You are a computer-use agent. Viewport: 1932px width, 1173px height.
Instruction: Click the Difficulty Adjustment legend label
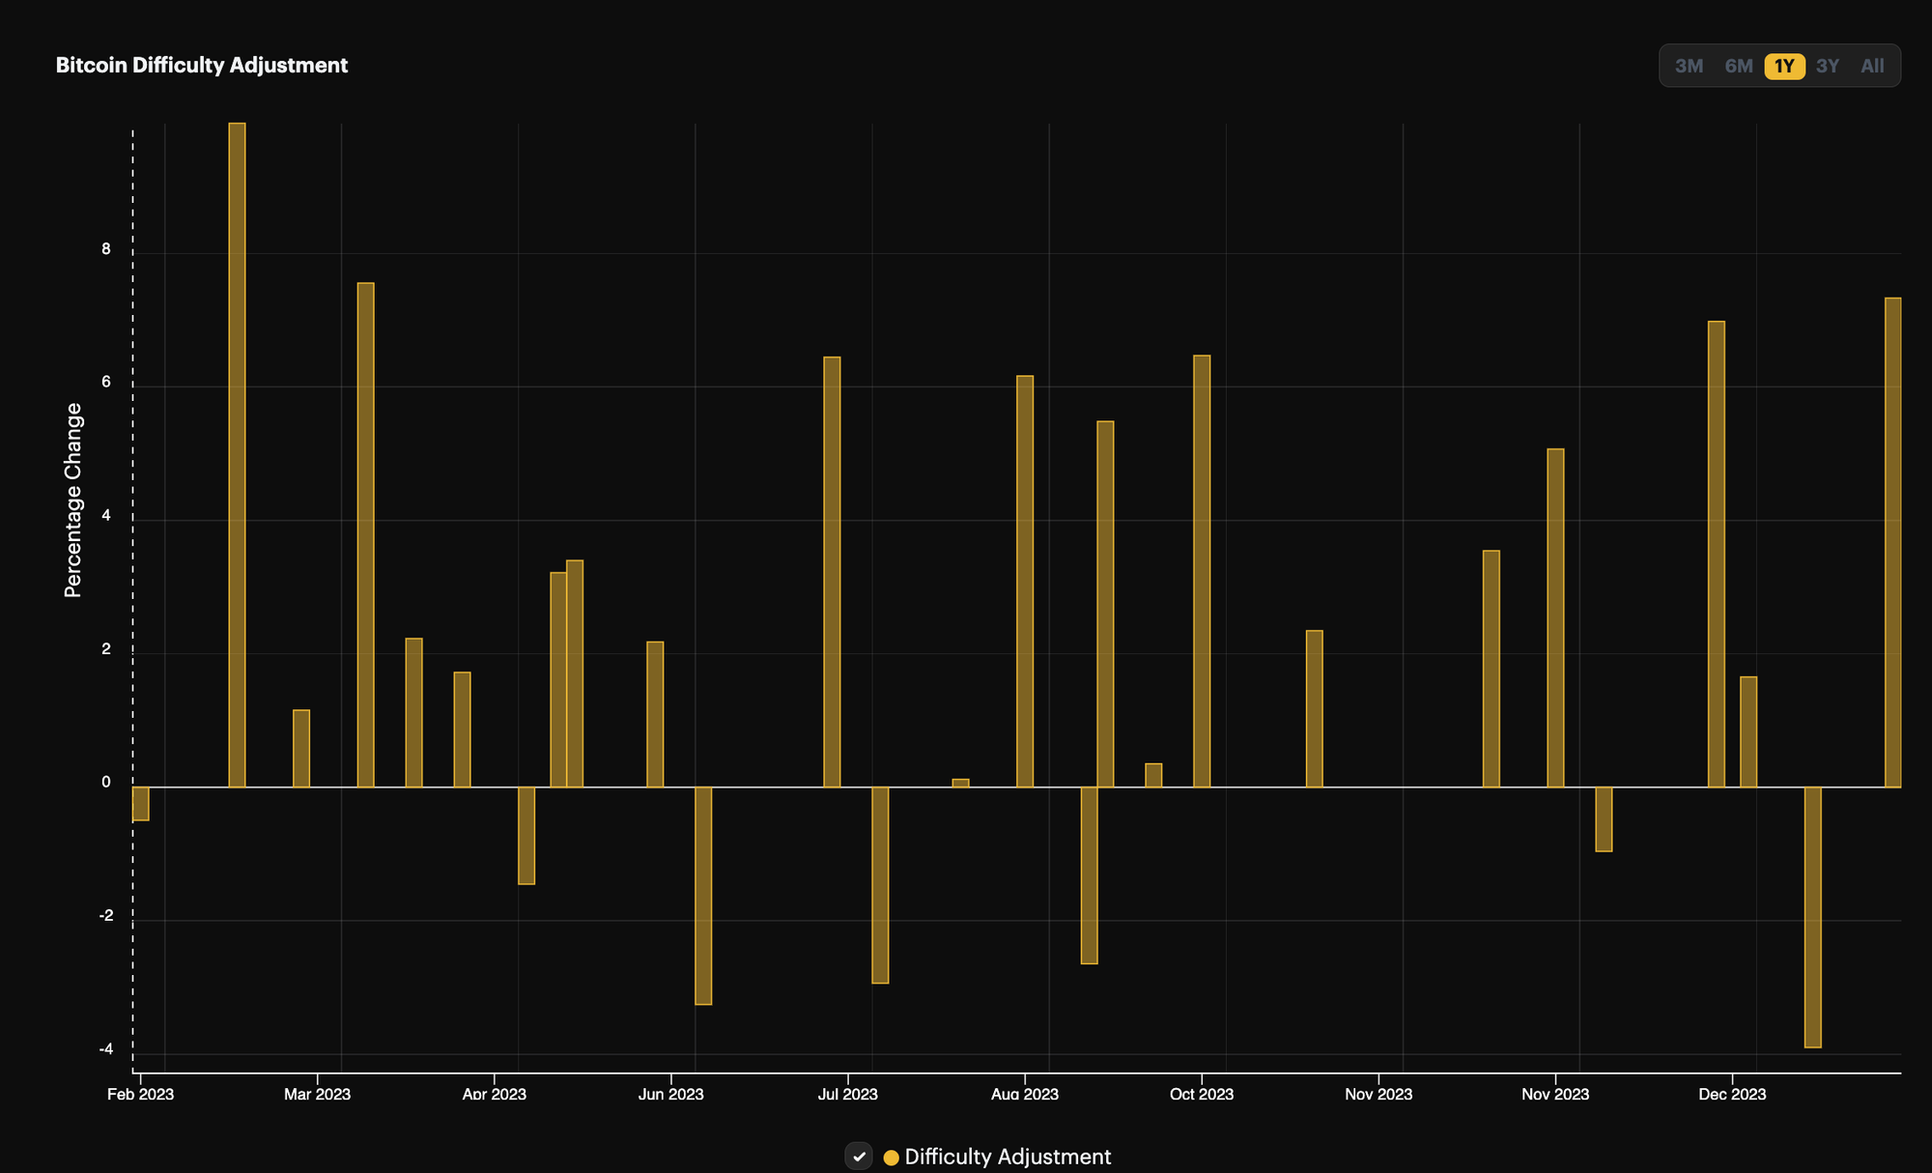pos(1007,1157)
